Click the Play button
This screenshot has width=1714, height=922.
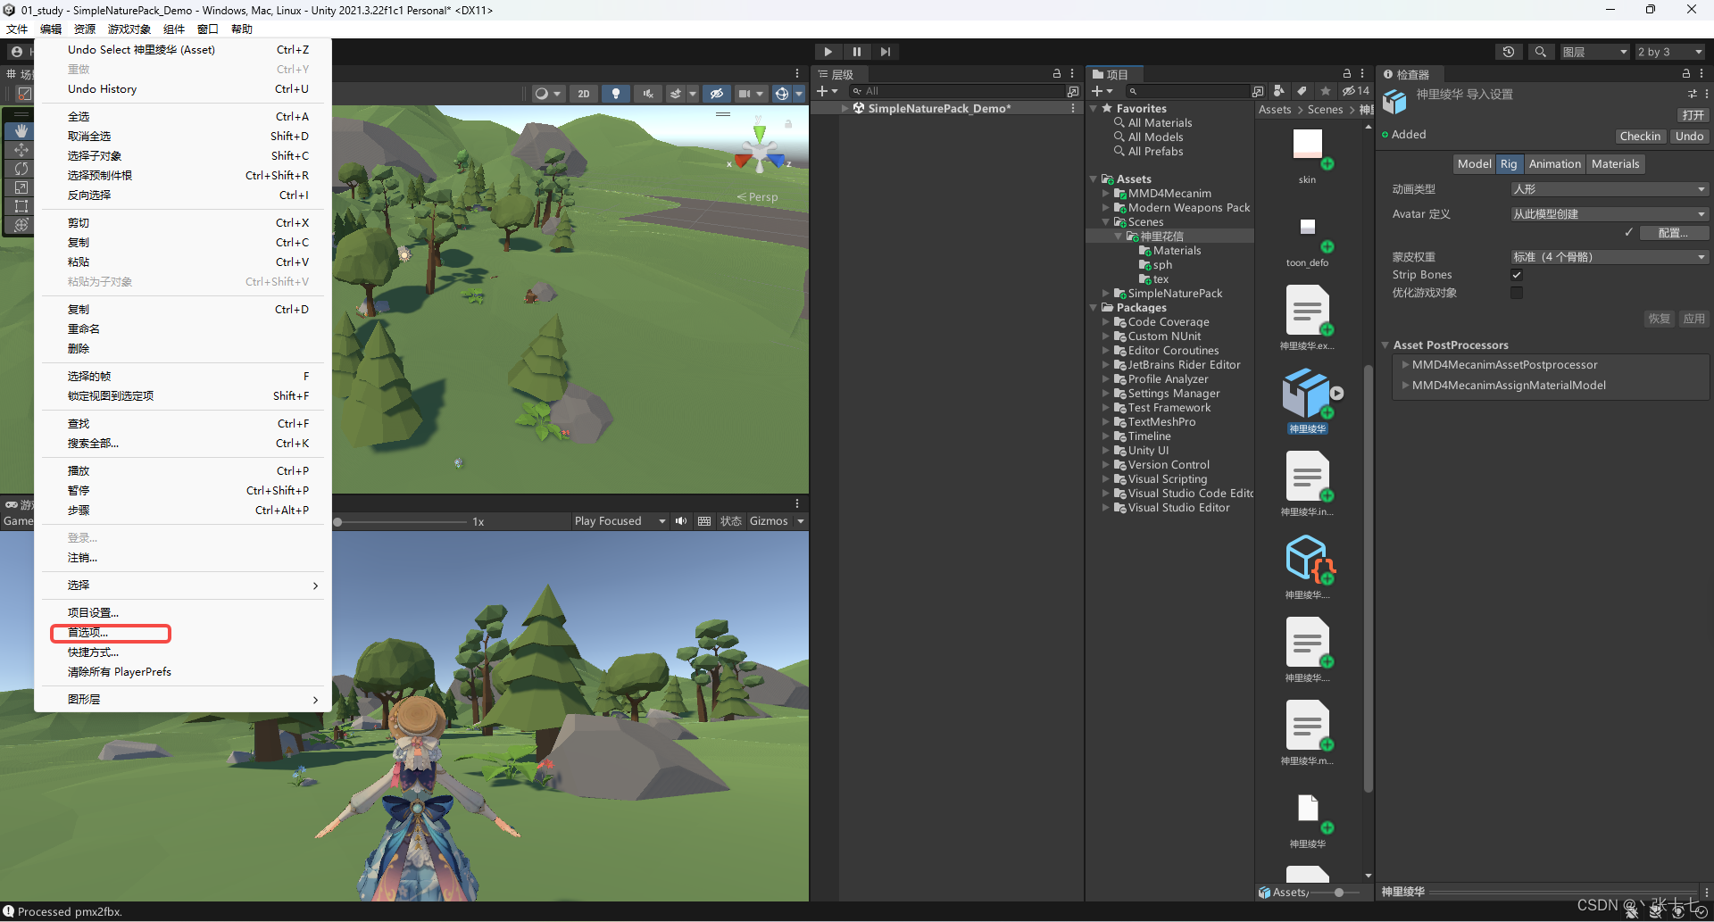pos(828,52)
